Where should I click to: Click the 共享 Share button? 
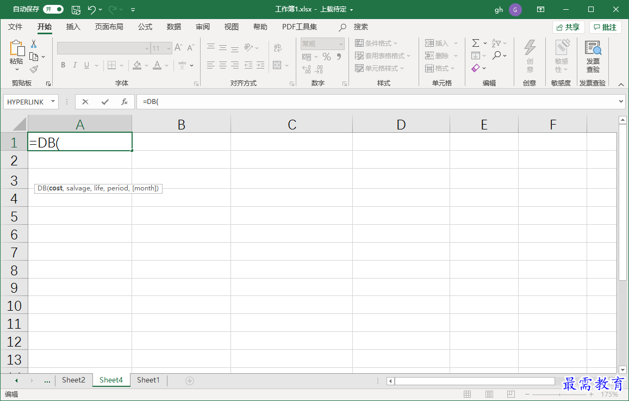tap(569, 27)
